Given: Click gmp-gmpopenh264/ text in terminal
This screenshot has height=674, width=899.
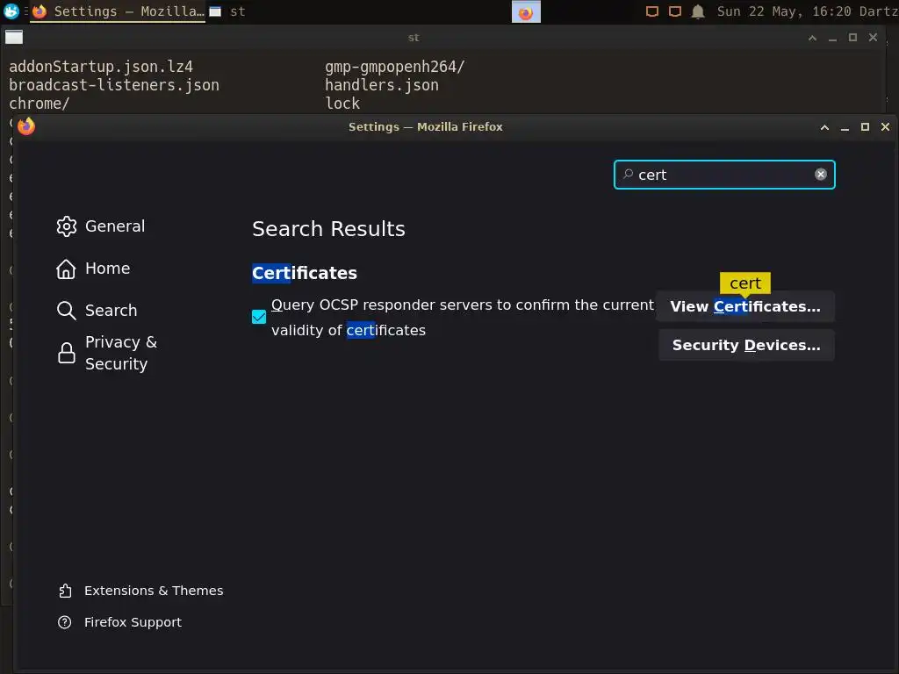Looking at the screenshot, I should (x=395, y=67).
